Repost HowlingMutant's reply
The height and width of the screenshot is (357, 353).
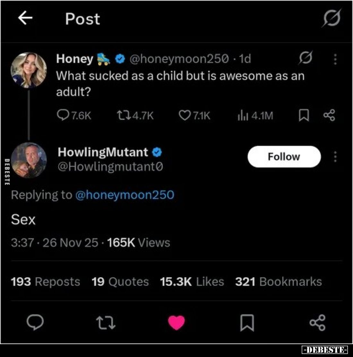pos(106,323)
